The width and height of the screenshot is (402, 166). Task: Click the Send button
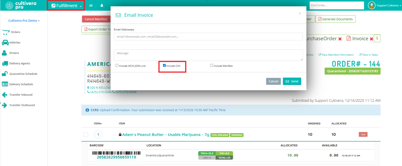[292, 81]
